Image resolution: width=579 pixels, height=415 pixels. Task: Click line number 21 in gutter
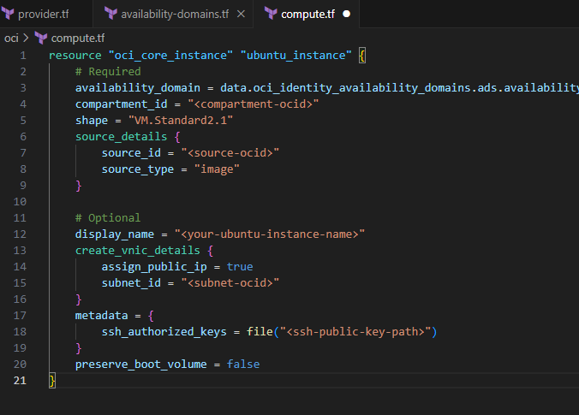pyautogui.click(x=20, y=380)
